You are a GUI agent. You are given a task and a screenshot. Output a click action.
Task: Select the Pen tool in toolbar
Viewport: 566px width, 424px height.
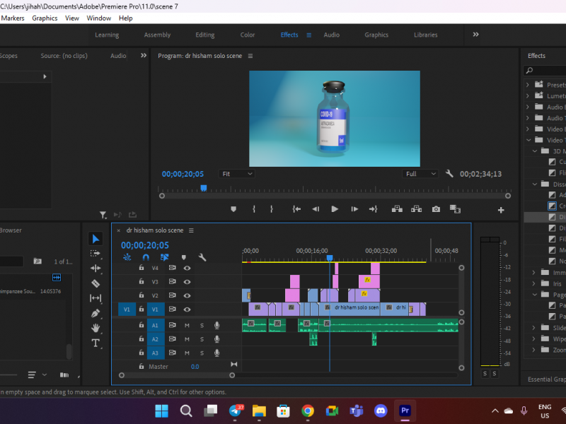click(96, 313)
